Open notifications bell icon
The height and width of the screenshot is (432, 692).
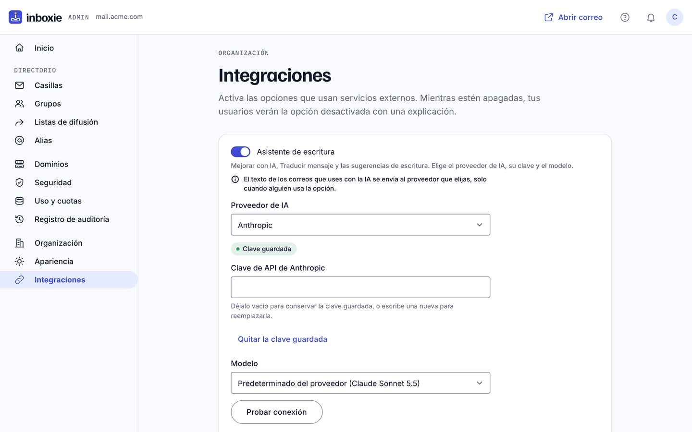[651, 17]
